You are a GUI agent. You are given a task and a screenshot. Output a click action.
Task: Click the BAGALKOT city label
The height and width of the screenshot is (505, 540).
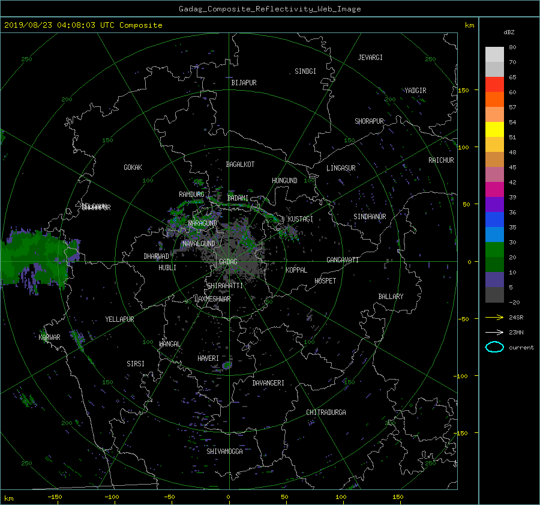pos(240,165)
